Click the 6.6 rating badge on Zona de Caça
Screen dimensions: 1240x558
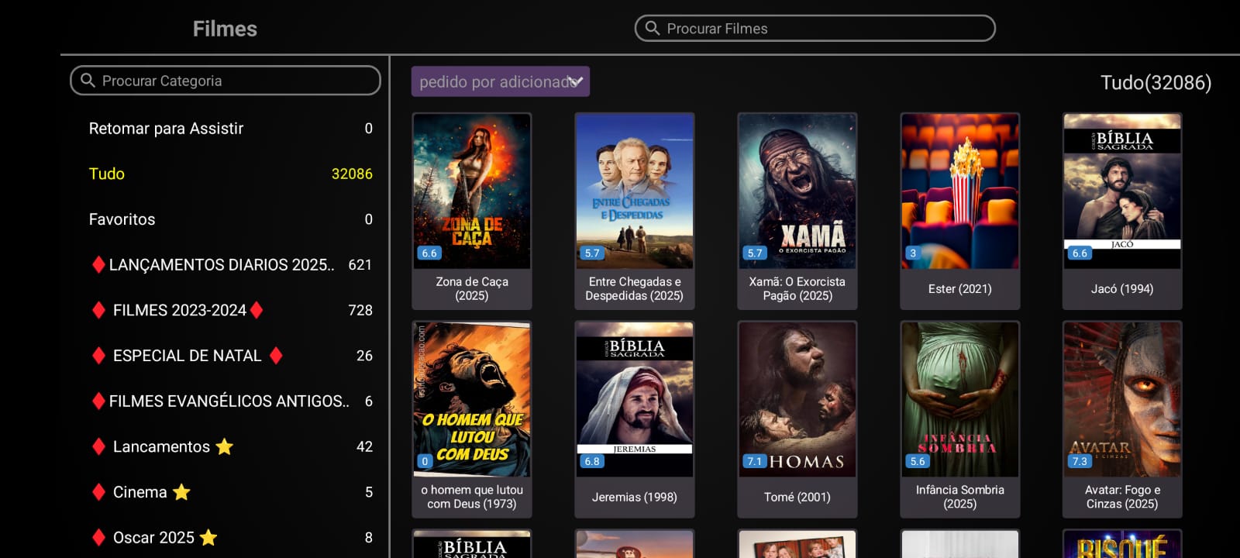click(x=429, y=253)
